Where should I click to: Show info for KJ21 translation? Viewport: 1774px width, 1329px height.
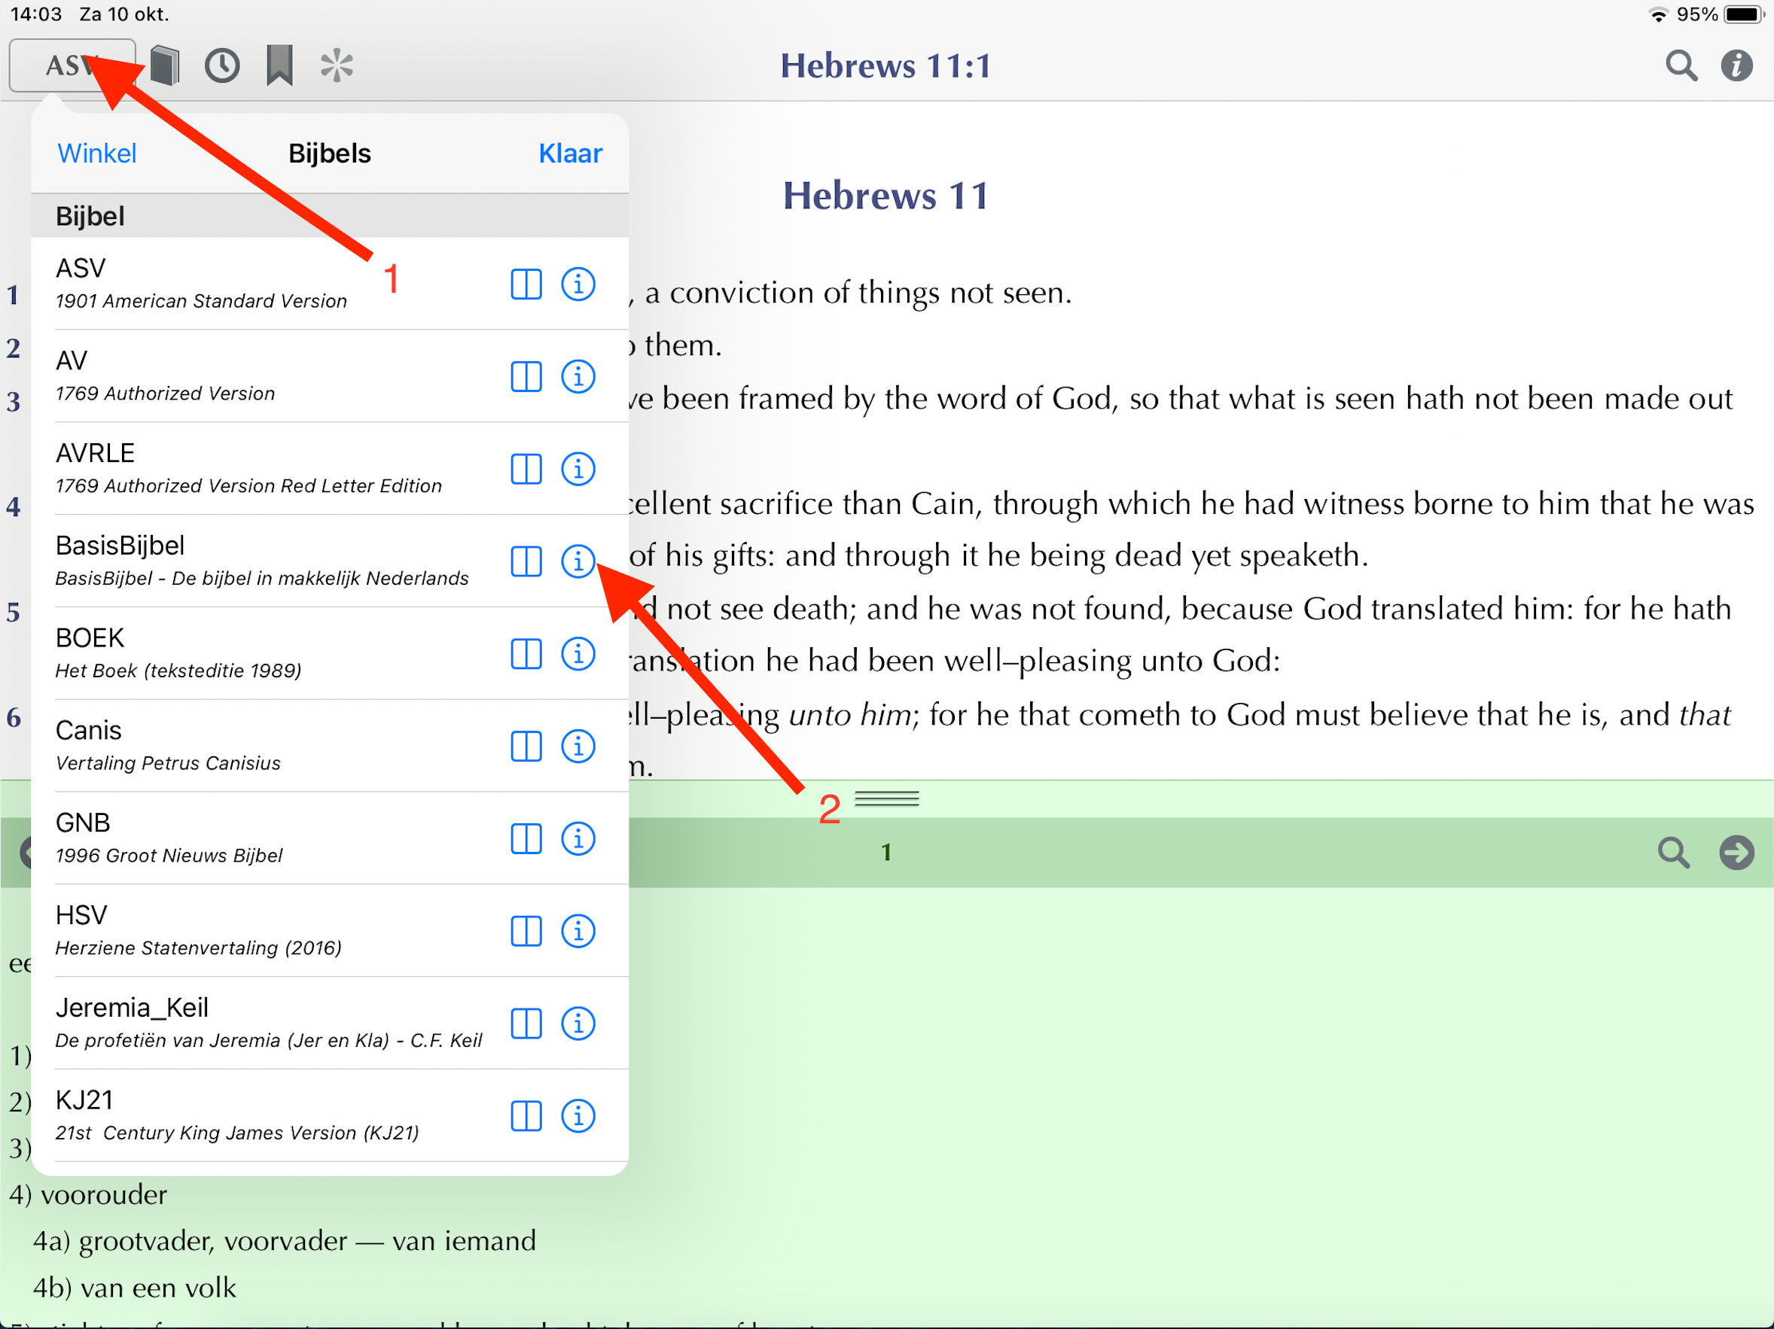pyautogui.click(x=578, y=1116)
